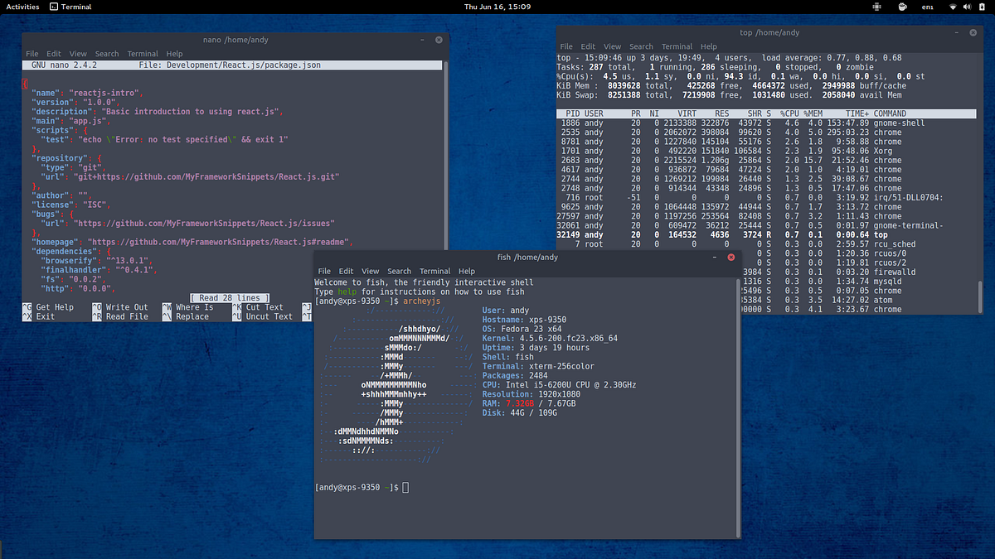Open the File menu in the nano window
Image resolution: width=995 pixels, height=559 pixels.
point(32,53)
